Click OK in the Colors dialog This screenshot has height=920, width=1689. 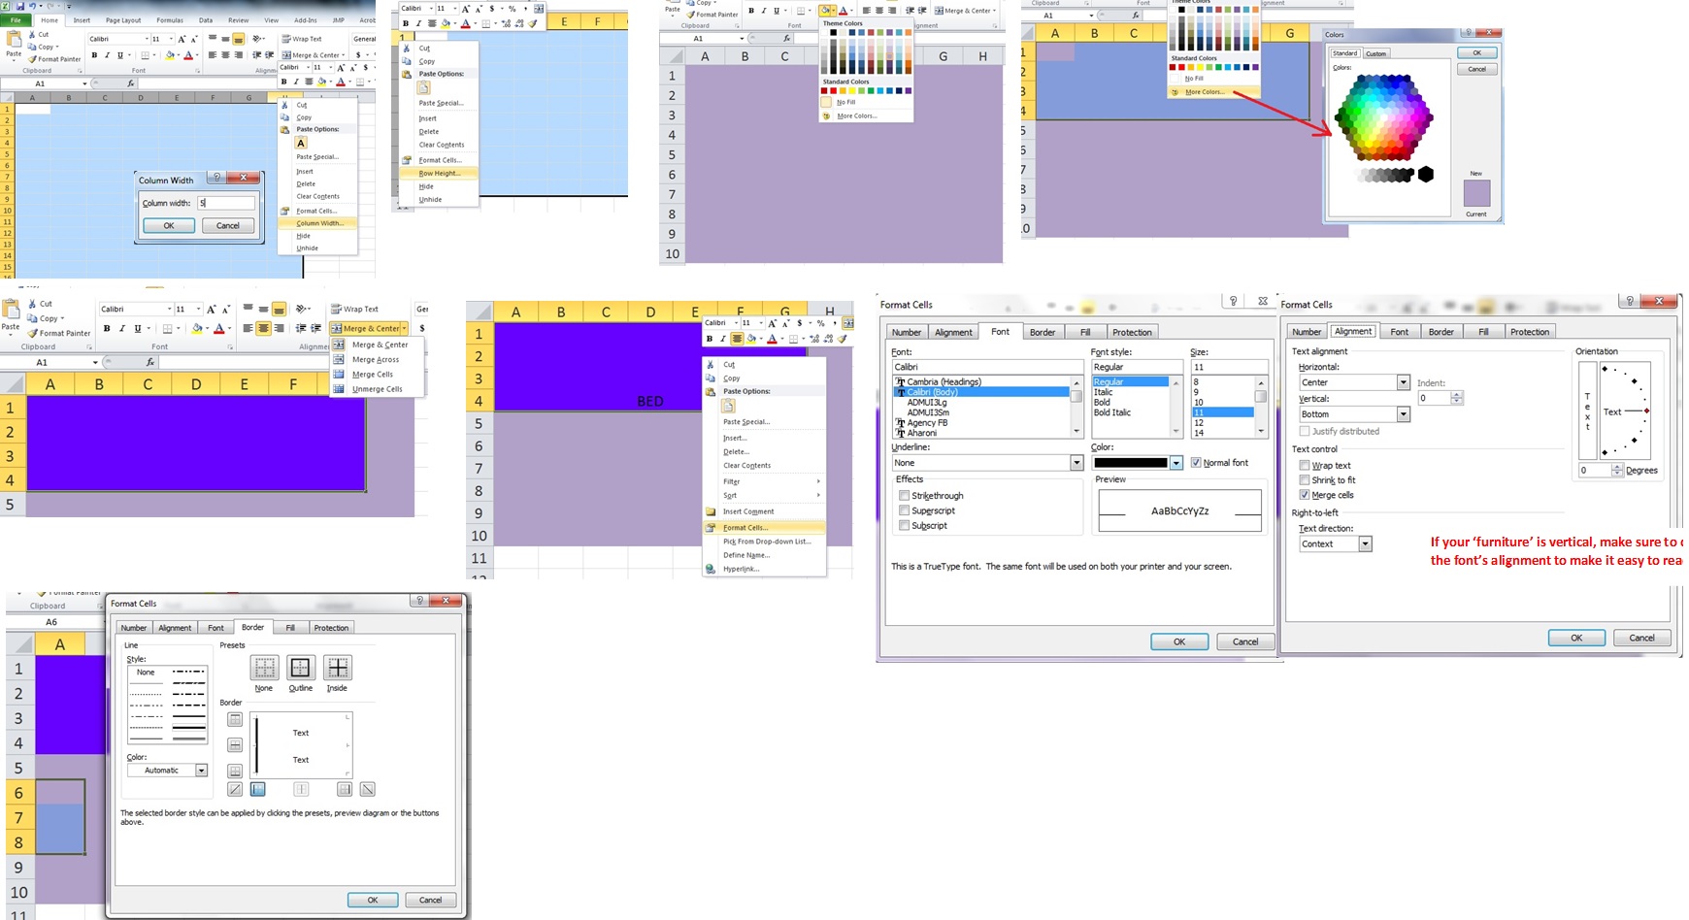pos(1477,53)
